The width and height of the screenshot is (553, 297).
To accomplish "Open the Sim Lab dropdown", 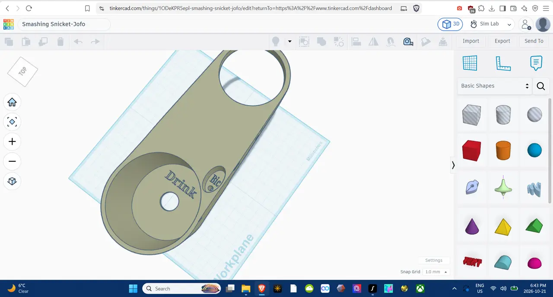I will click(491, 24).
